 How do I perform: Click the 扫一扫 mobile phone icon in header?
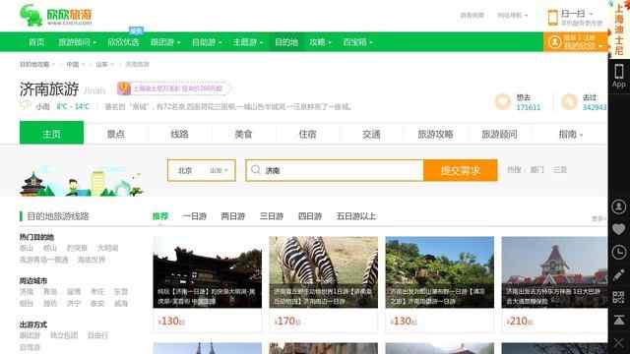[x=553, y=18]
